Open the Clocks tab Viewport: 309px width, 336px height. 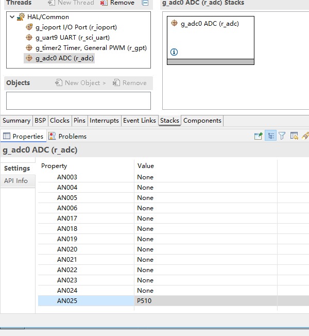(x=60, y=121)
